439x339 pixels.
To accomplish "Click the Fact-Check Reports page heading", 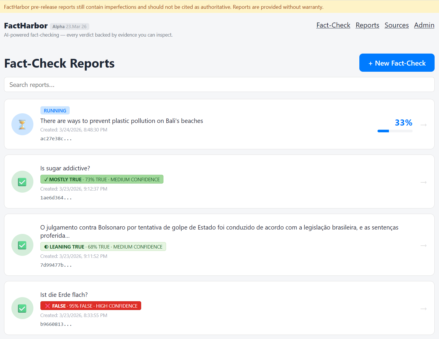I will click(x=59, y=64).
